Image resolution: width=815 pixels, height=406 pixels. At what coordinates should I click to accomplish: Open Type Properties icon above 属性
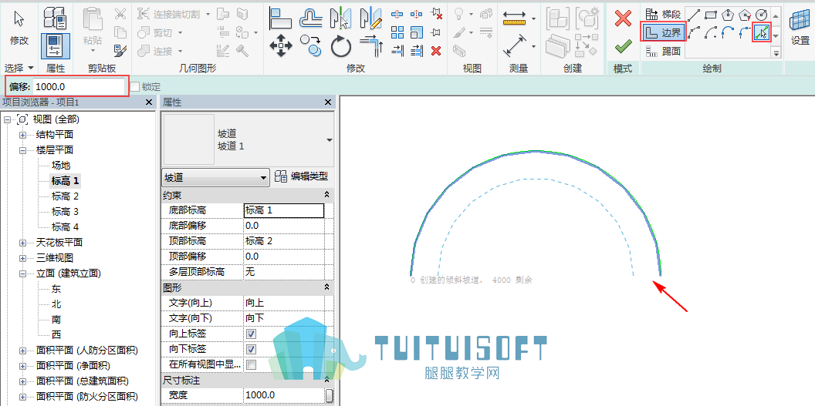pos(55,18)
